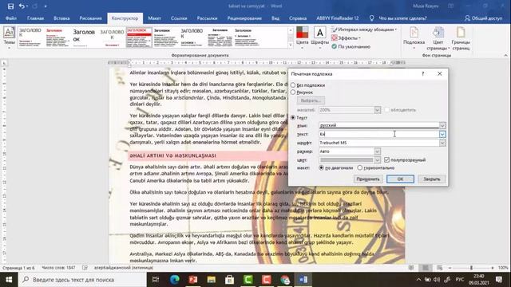511x287 pixels.
Task: Expand the текст watermark text dropdown
Action: pyautogui.click(x=442, y=134)
